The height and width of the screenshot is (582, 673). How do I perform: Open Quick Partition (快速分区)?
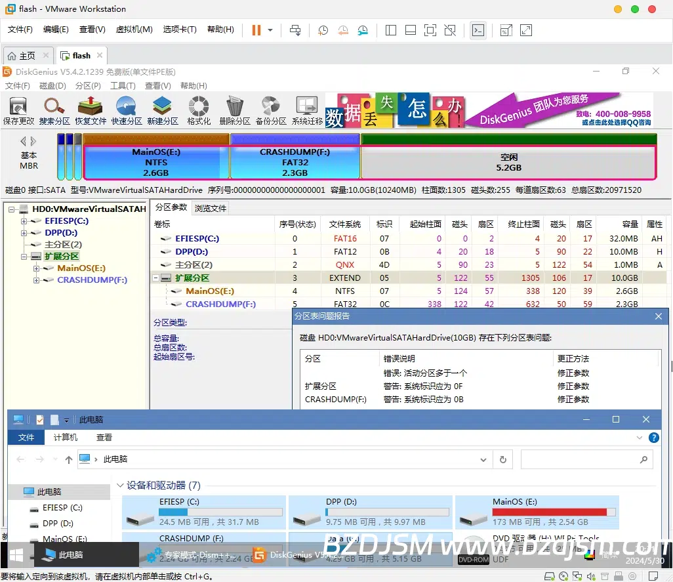coord(127,111)
